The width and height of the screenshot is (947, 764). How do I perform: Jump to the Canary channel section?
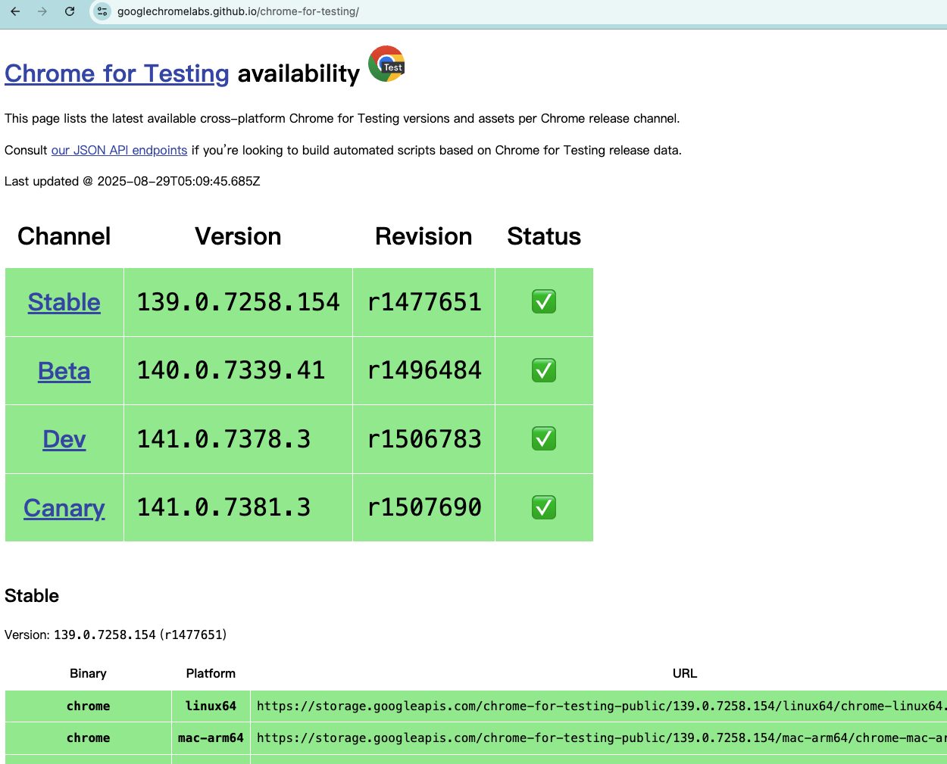pyautogui.click(x=64, y=508)
